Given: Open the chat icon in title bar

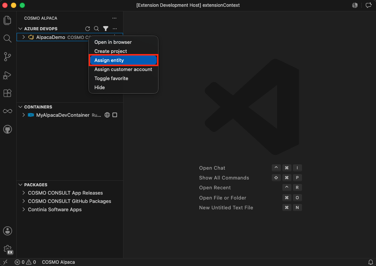Looking at the screenshot, I should click(368, 5).
